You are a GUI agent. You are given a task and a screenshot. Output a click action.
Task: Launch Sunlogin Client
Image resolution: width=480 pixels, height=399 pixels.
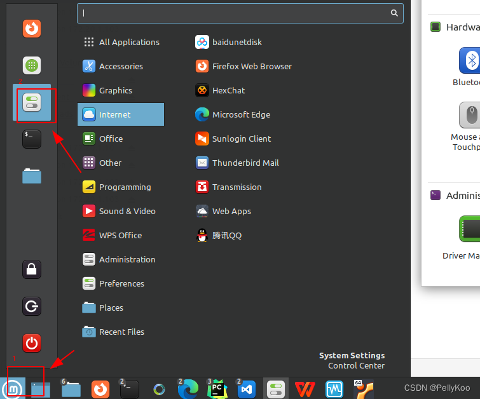[233, 139]
